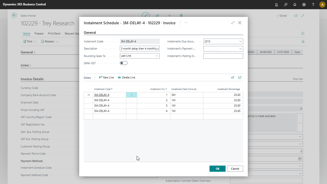Go back using the Sales Invoice back arrow
The image size is (327, 184).
click(x=14, y=15)
